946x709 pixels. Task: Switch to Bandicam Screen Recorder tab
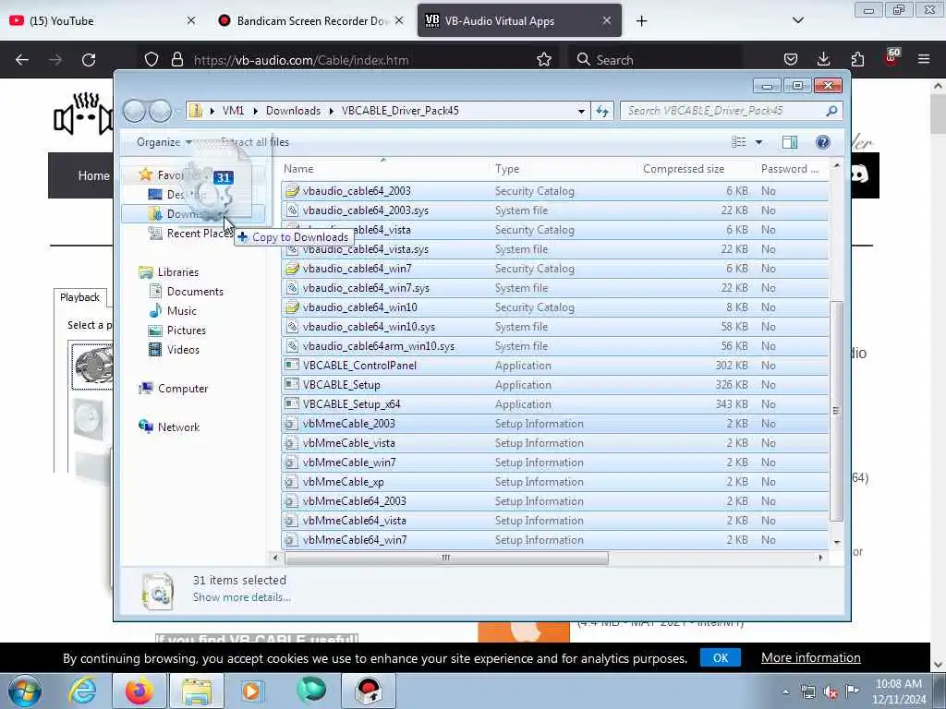(x=310, y=20)
